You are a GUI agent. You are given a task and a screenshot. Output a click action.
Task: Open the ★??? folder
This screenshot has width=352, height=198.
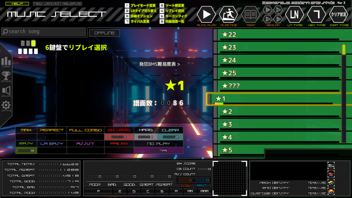[275, 85]
